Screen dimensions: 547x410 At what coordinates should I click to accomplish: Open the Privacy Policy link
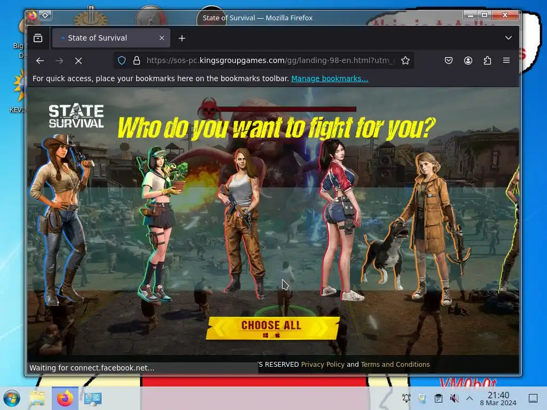point(323,364)
